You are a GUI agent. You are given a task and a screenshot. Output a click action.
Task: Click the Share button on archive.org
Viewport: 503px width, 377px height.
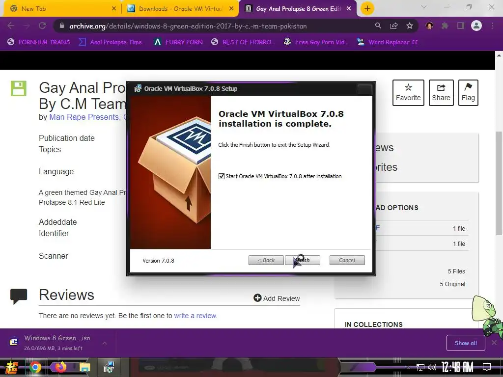(441, 93)
